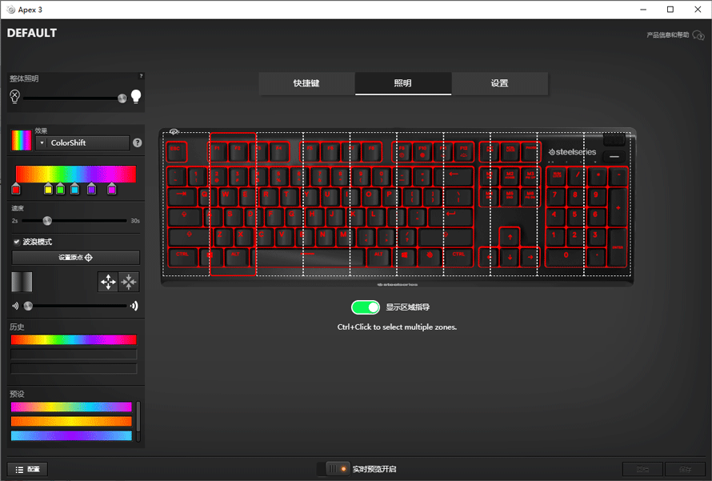Viewport: 712px width, 481px height.
Task: Select the yellow gradient color stop
Action: pyautogui.click(x=48, y=189)
